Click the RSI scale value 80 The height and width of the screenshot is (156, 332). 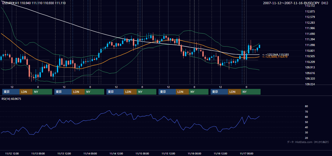(306, 106)
